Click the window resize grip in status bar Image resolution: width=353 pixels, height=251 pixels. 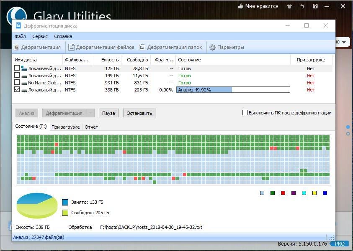tap(332, 238)
